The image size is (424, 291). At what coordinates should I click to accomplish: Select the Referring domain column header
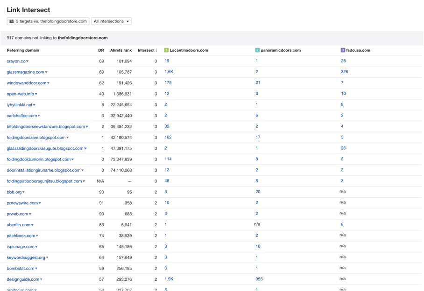point(23,50)
